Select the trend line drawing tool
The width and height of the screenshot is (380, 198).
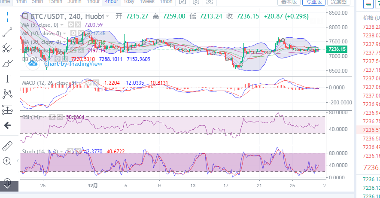7,33
